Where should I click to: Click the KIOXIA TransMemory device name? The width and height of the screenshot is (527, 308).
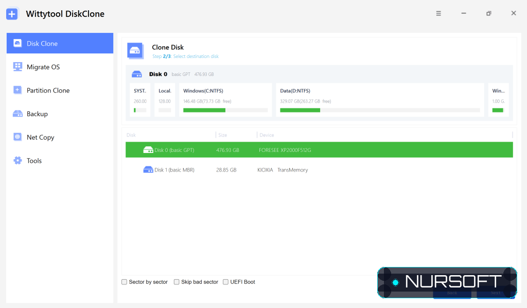pyautogui.click(x=283, y=170)
